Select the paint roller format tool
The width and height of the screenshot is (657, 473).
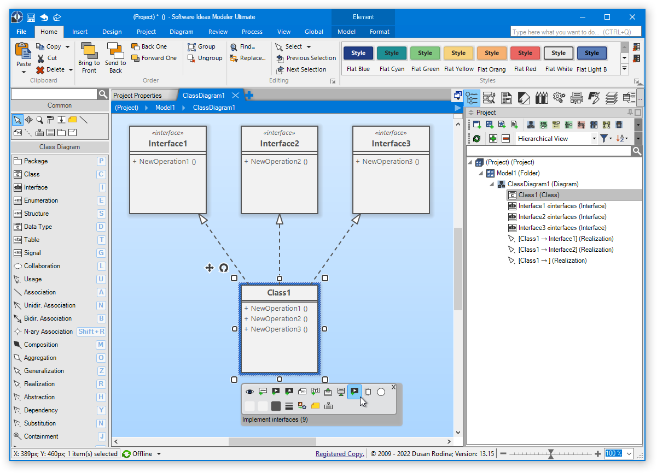50,120
